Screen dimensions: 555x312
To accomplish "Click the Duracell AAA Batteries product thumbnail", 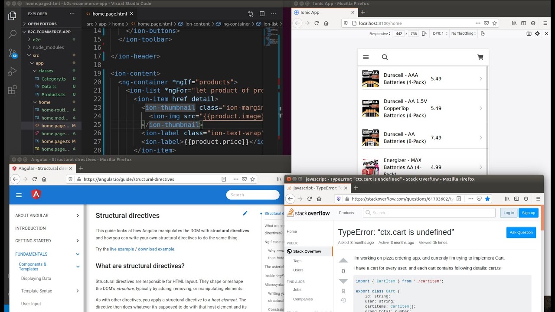I will point(371,78).
